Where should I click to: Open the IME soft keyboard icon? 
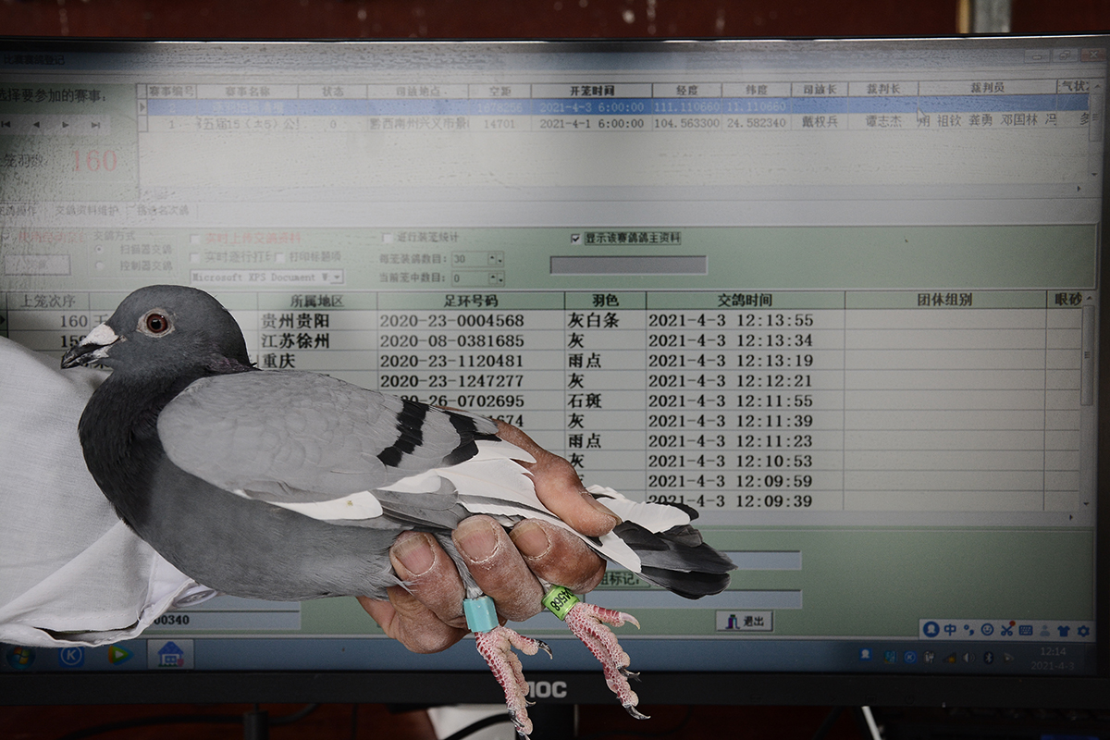coord(1026,630)
